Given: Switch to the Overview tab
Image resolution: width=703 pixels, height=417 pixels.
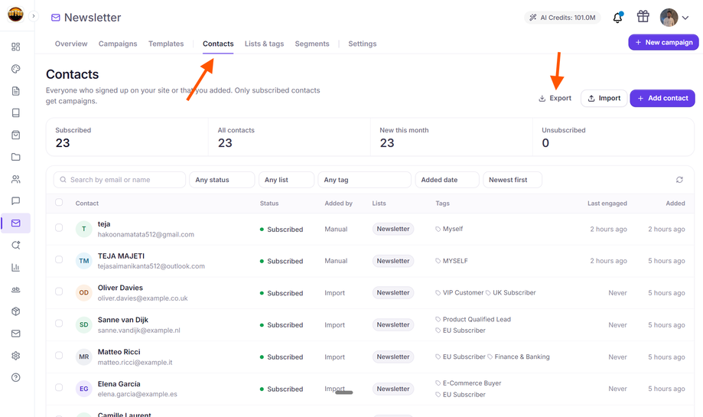Looking at the screenshot, I should (x=71, y=44).
